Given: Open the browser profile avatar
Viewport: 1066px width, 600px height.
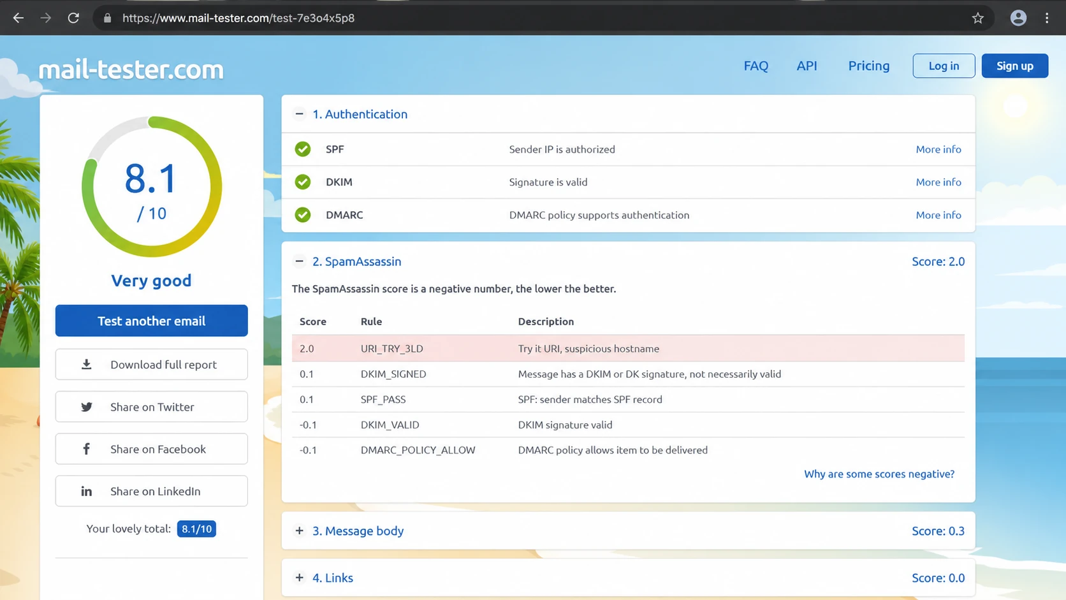Looking at the screenshot, I should point(1018,18).
